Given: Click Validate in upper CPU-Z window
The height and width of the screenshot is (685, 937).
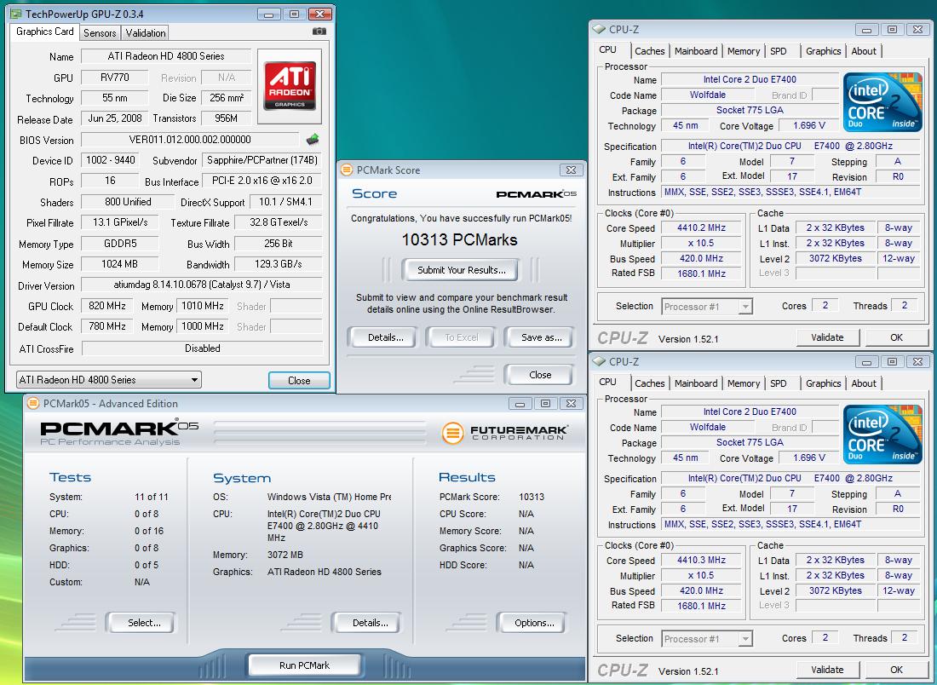Looking at the screenshot, I should click(x=827, y=337).
